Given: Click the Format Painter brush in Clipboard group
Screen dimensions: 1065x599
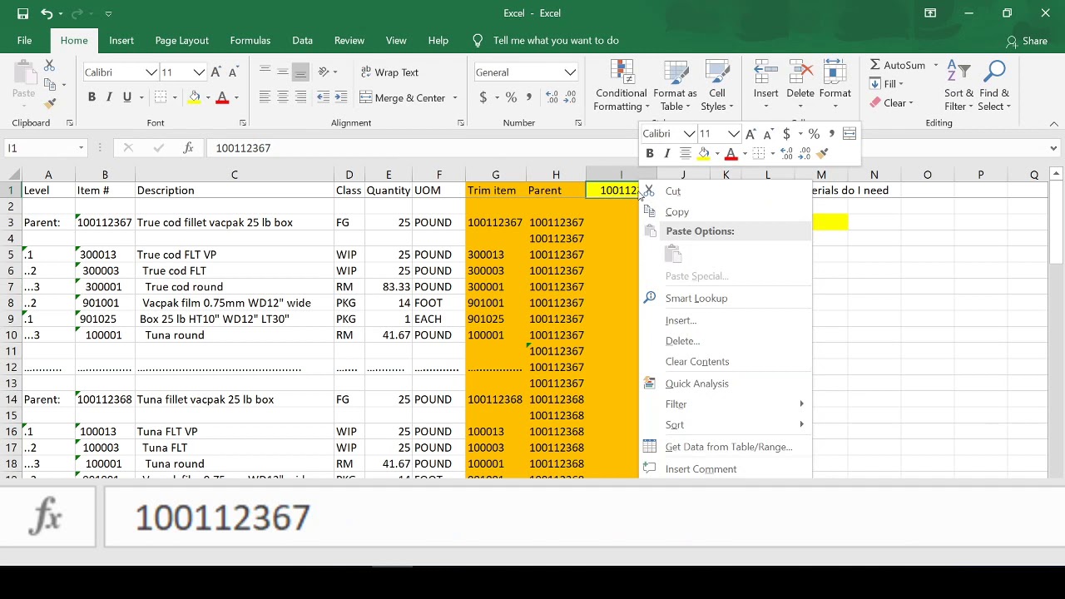Looking at the screenshot, I should [x=50, y=103].
